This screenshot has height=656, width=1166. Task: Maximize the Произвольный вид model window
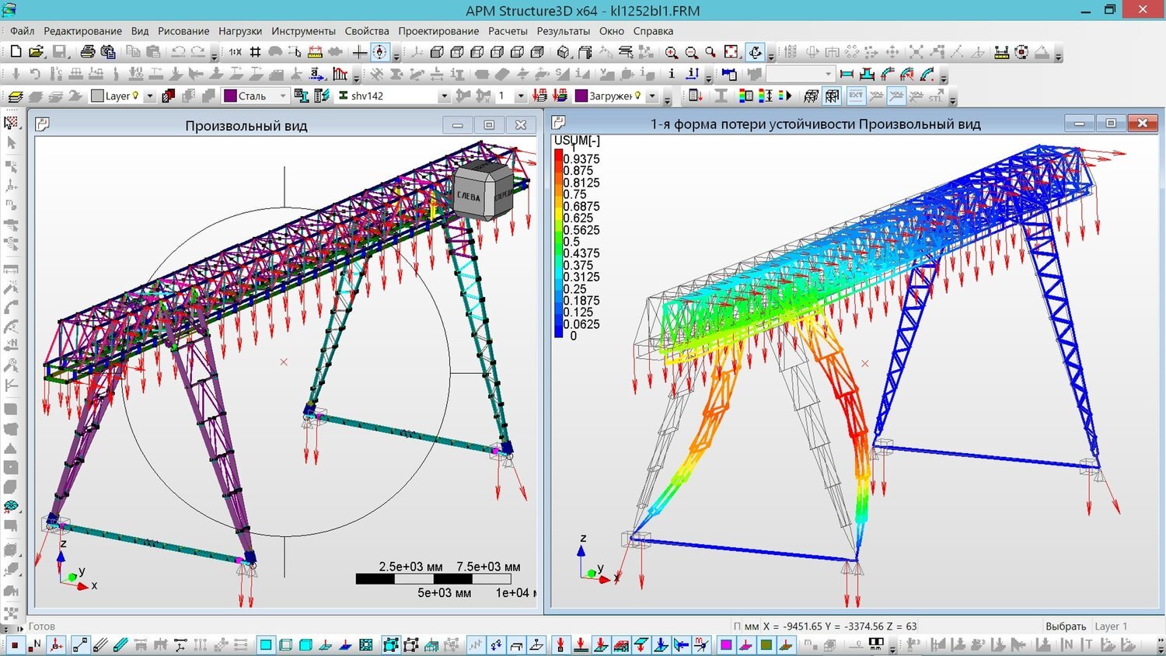click(x=489, y=125)
